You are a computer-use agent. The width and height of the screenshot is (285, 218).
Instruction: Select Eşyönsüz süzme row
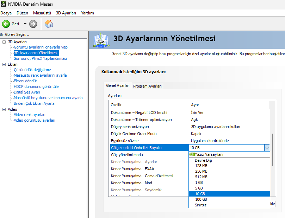point(190,141)
